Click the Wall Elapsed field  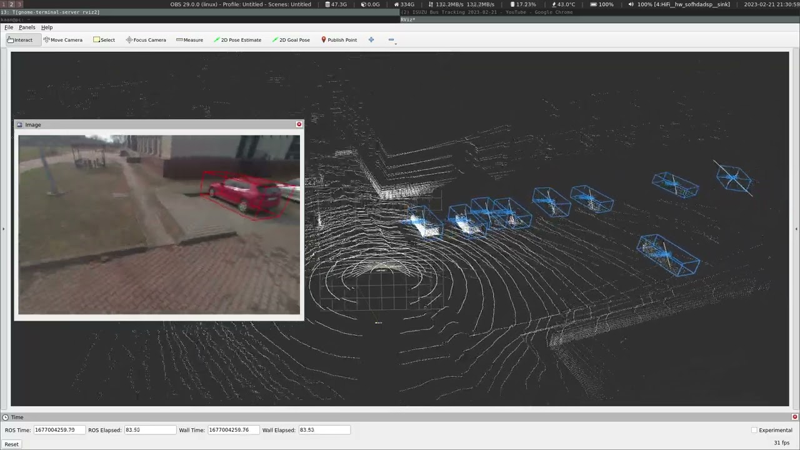pos(324,430)
